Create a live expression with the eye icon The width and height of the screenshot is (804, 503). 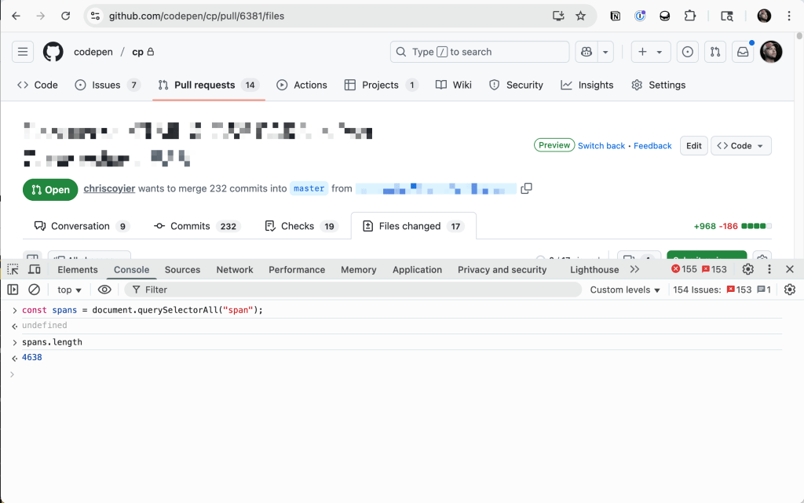click(104, 290)
